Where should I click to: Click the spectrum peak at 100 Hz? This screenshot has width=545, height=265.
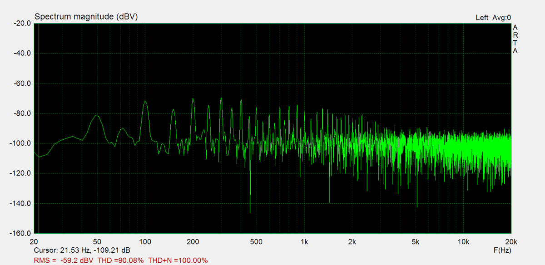(x=145, y=102)
